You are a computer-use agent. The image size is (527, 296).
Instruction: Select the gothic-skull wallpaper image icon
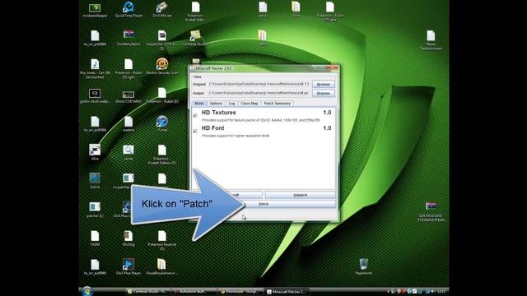[95, 95]
